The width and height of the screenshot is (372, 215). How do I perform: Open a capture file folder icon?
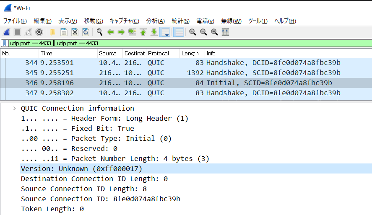pyautogui.click(x=53, y=32)
